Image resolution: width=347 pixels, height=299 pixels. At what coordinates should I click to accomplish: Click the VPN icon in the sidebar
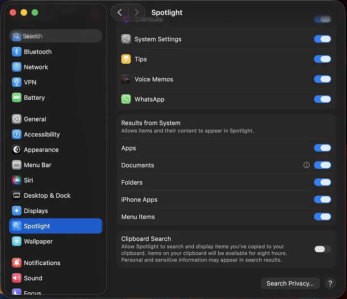pyautogui.click(x=16, y=82)
